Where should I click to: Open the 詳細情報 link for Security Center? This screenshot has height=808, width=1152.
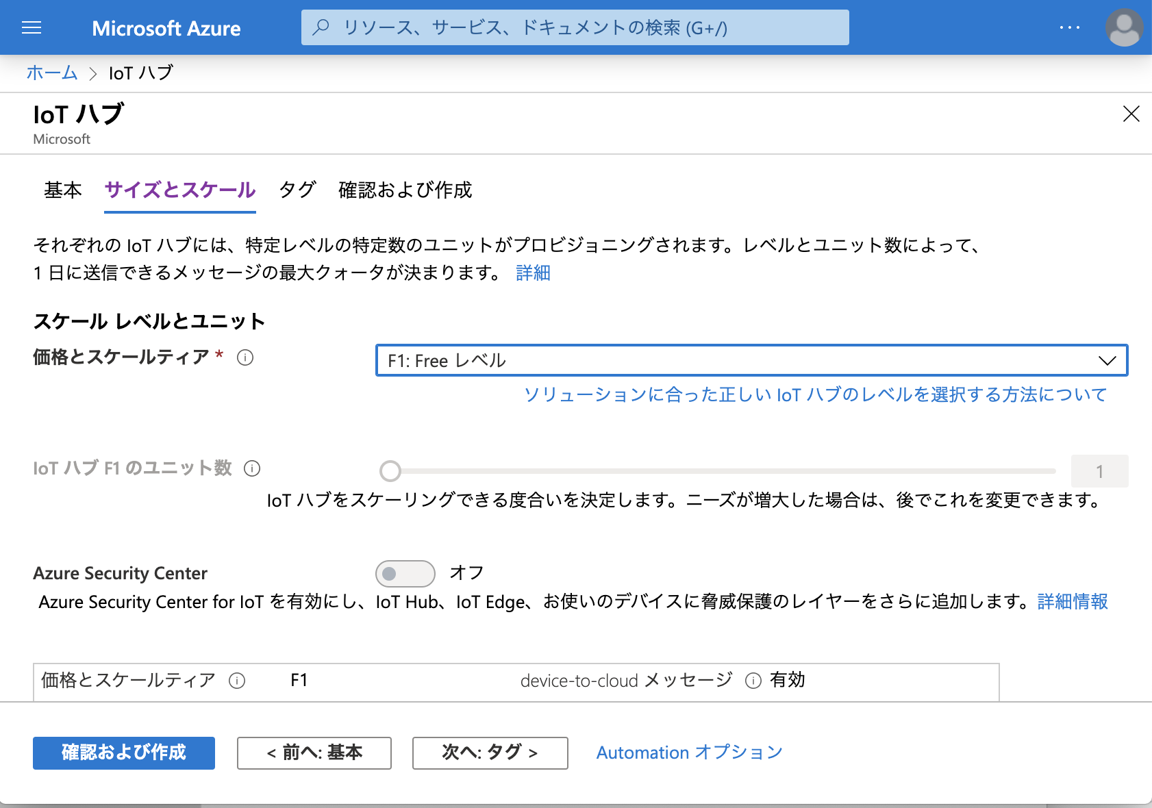click(x=1073, y=602)
